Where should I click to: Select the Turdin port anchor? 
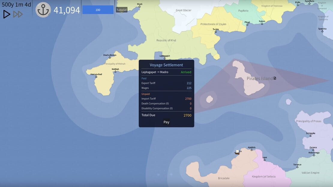pos(216,32)
